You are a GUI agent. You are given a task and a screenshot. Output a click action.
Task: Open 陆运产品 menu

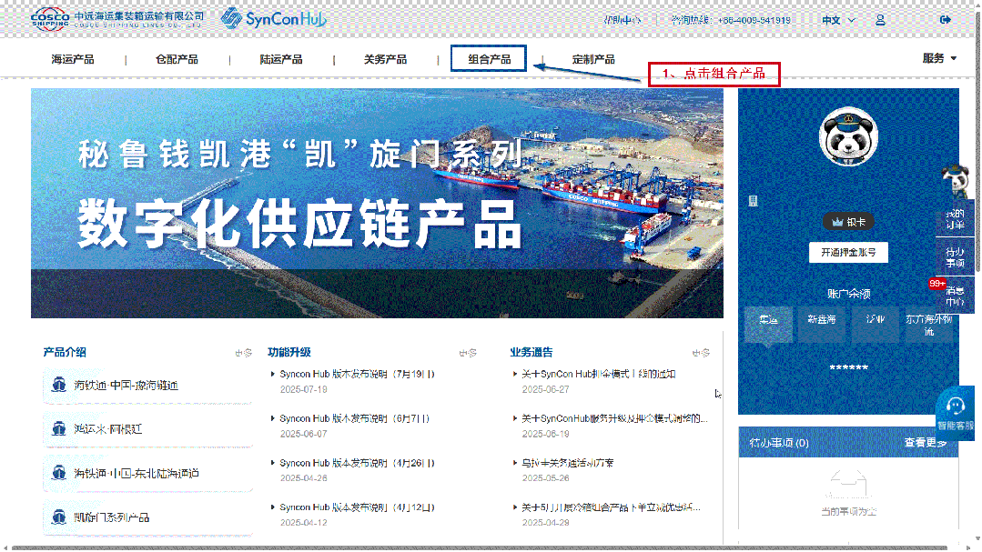click(281, 59)
